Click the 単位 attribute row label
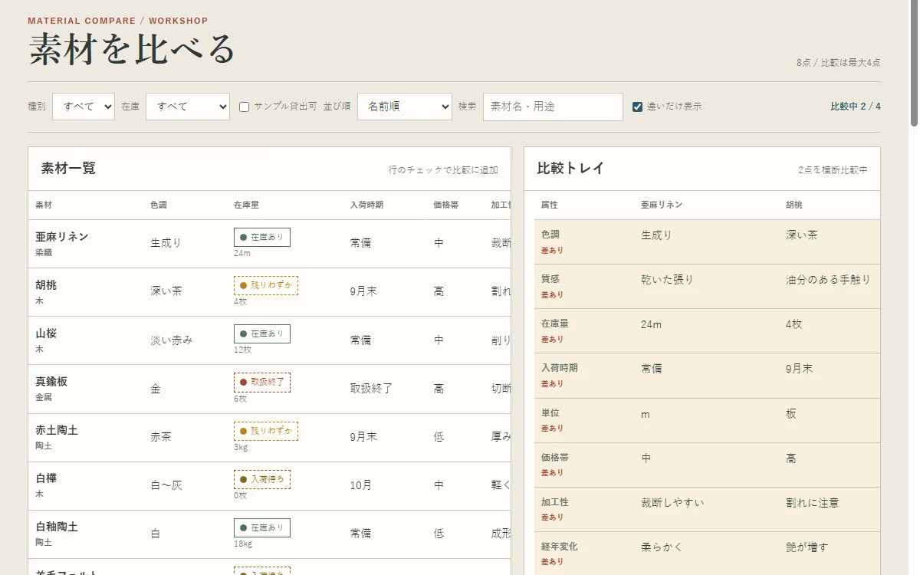The width and height of the screenshot is (920, 575). [x=550, y=413]
